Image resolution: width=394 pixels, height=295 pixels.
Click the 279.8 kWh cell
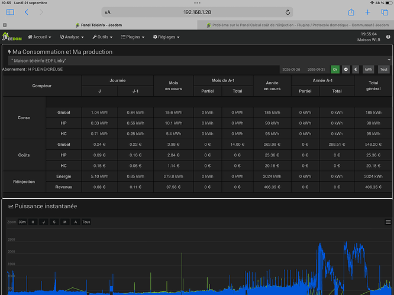173,176
